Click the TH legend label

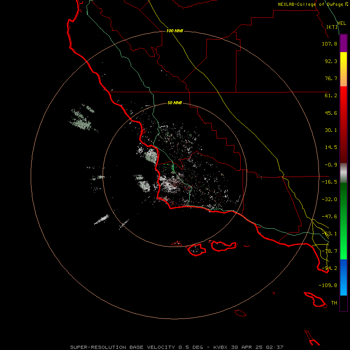point(334,303)
